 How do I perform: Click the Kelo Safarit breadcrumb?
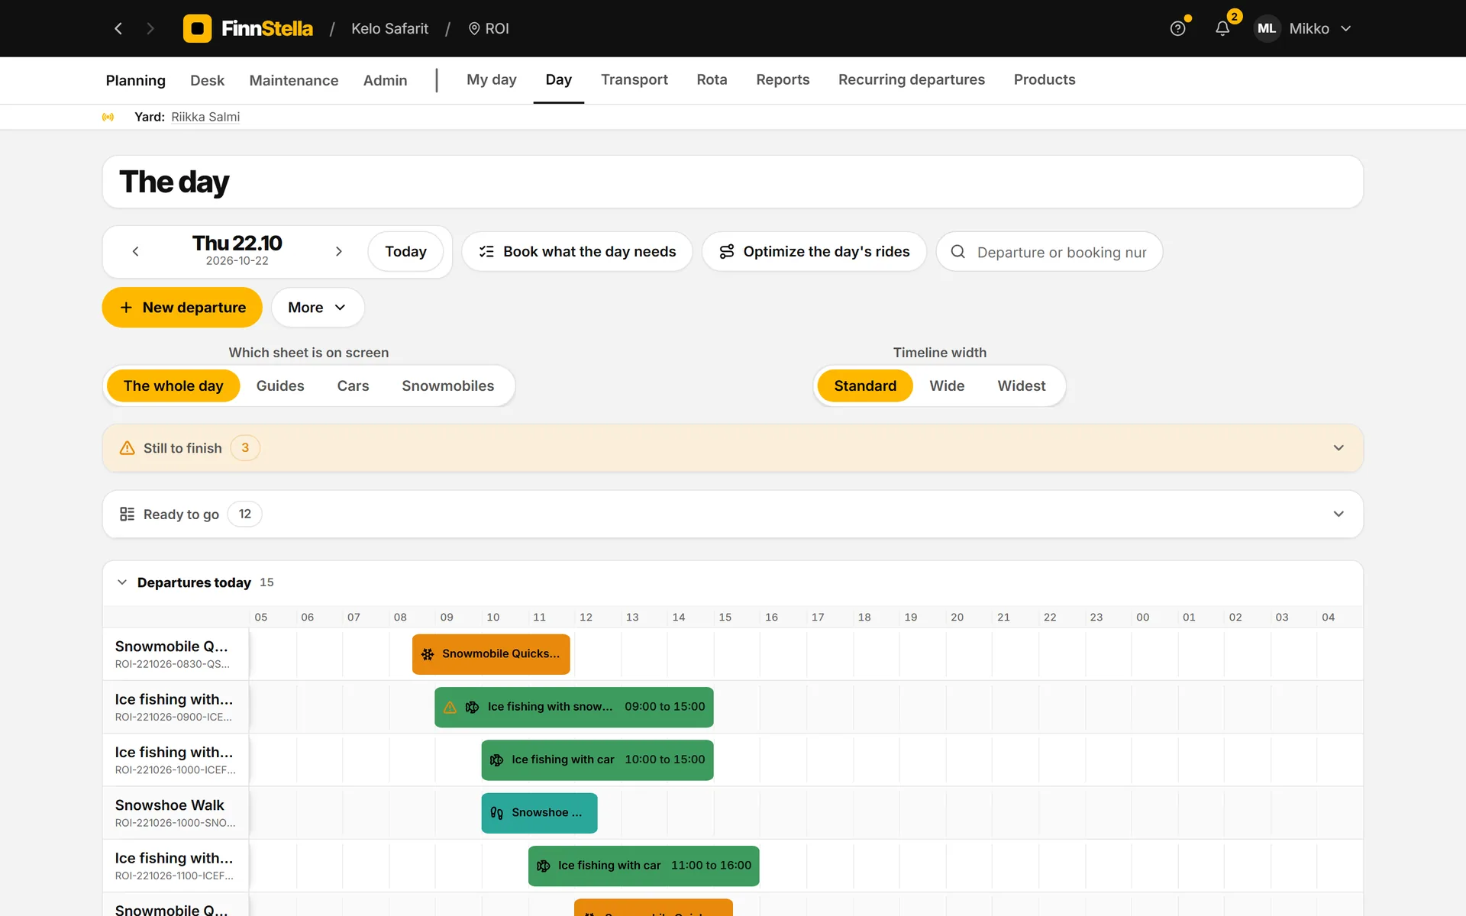(389, 28)
